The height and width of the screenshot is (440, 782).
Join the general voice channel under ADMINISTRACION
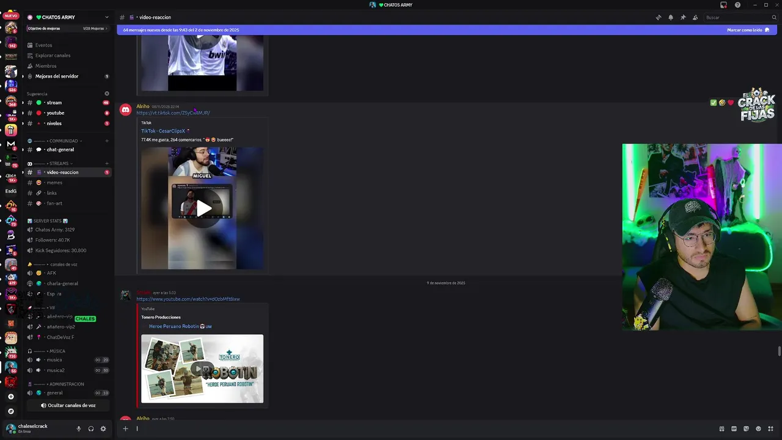68,393
